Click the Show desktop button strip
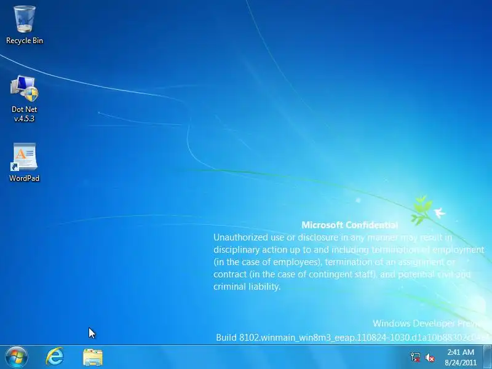This screenshot has width=492, height=369. tap(487, 357)
